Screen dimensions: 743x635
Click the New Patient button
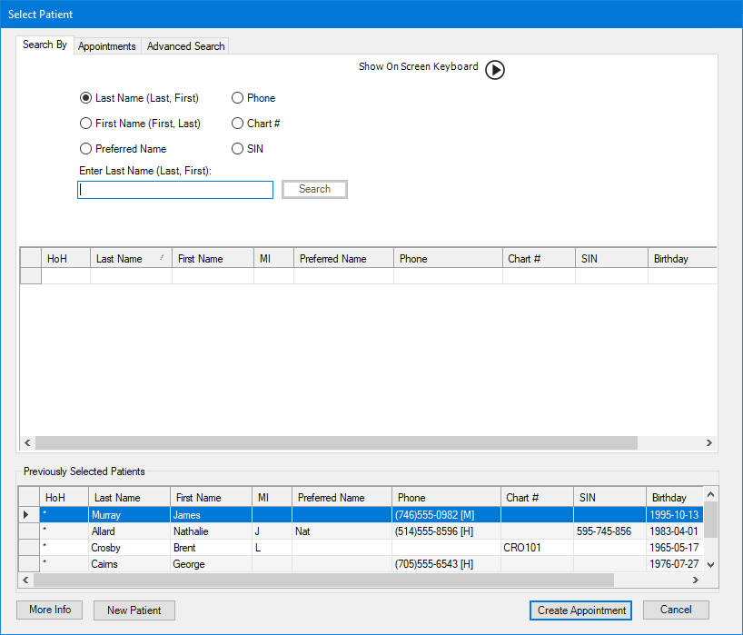click(134, 610)
